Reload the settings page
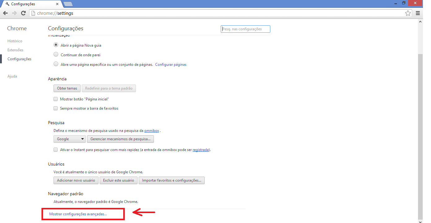Screen dimensions: 431x223 23,13
